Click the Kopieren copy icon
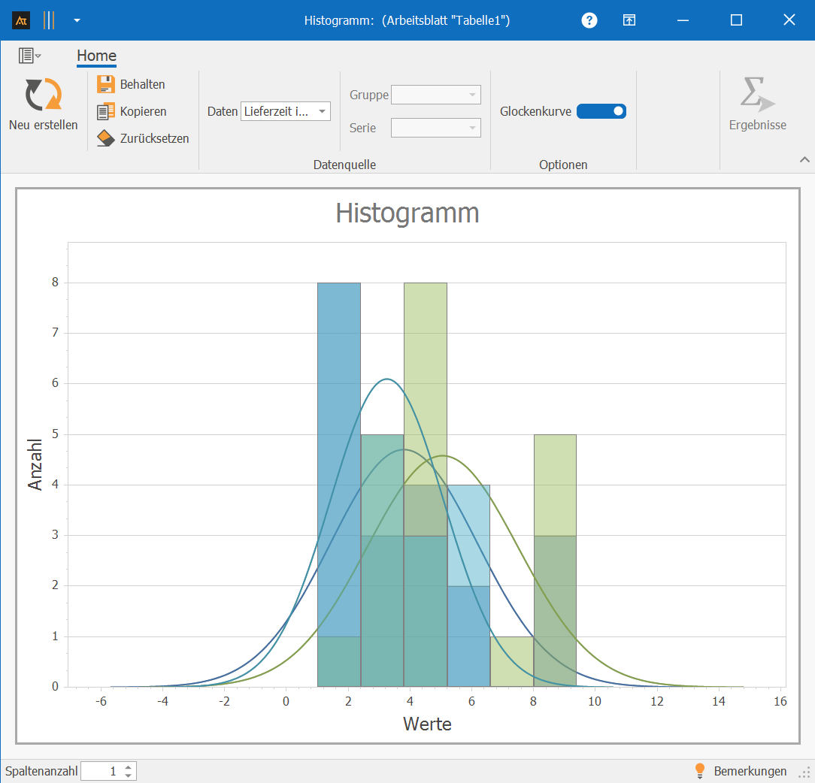This screenshot has height=783, width=815. [106, 111]
